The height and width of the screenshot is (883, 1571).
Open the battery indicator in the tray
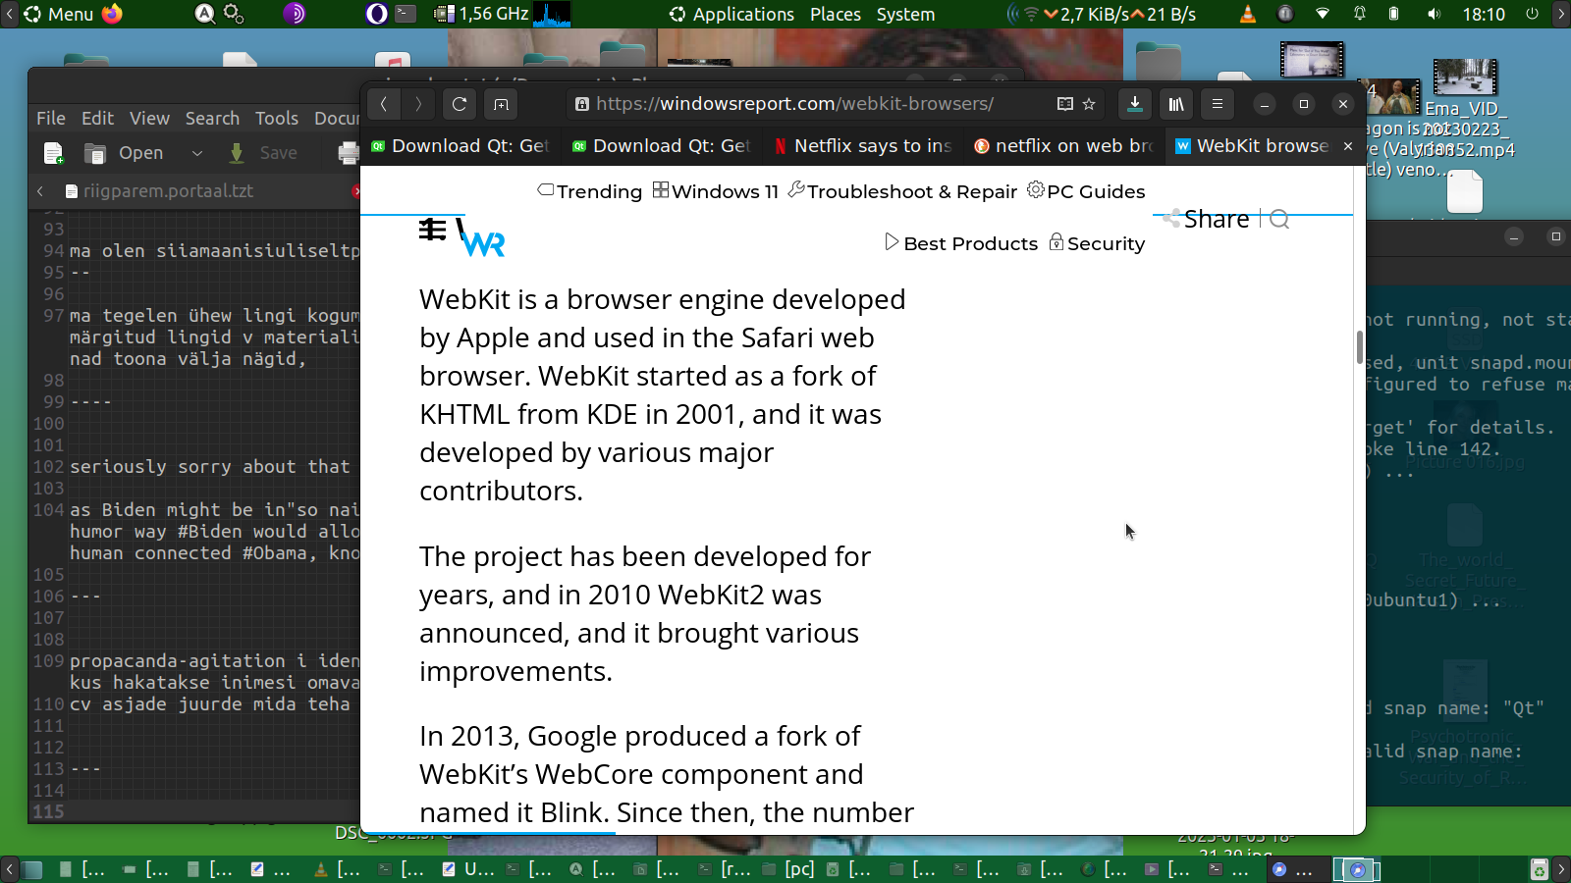(x=1394, y=14)
